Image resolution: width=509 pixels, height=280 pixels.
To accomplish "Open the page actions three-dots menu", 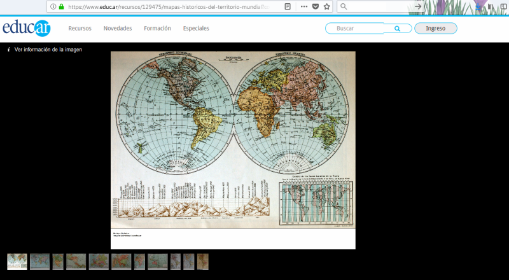I will tap(304, 6).
